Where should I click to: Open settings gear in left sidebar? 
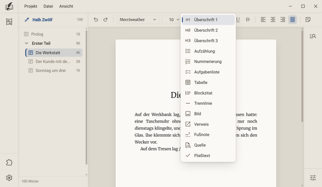[9, 178]
